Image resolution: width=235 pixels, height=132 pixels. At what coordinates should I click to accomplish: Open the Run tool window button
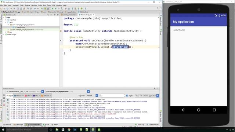pyautogui.click(x=46, y=125)
